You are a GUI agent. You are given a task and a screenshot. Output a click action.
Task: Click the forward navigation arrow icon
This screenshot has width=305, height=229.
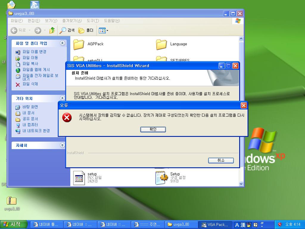pos(38,30)
